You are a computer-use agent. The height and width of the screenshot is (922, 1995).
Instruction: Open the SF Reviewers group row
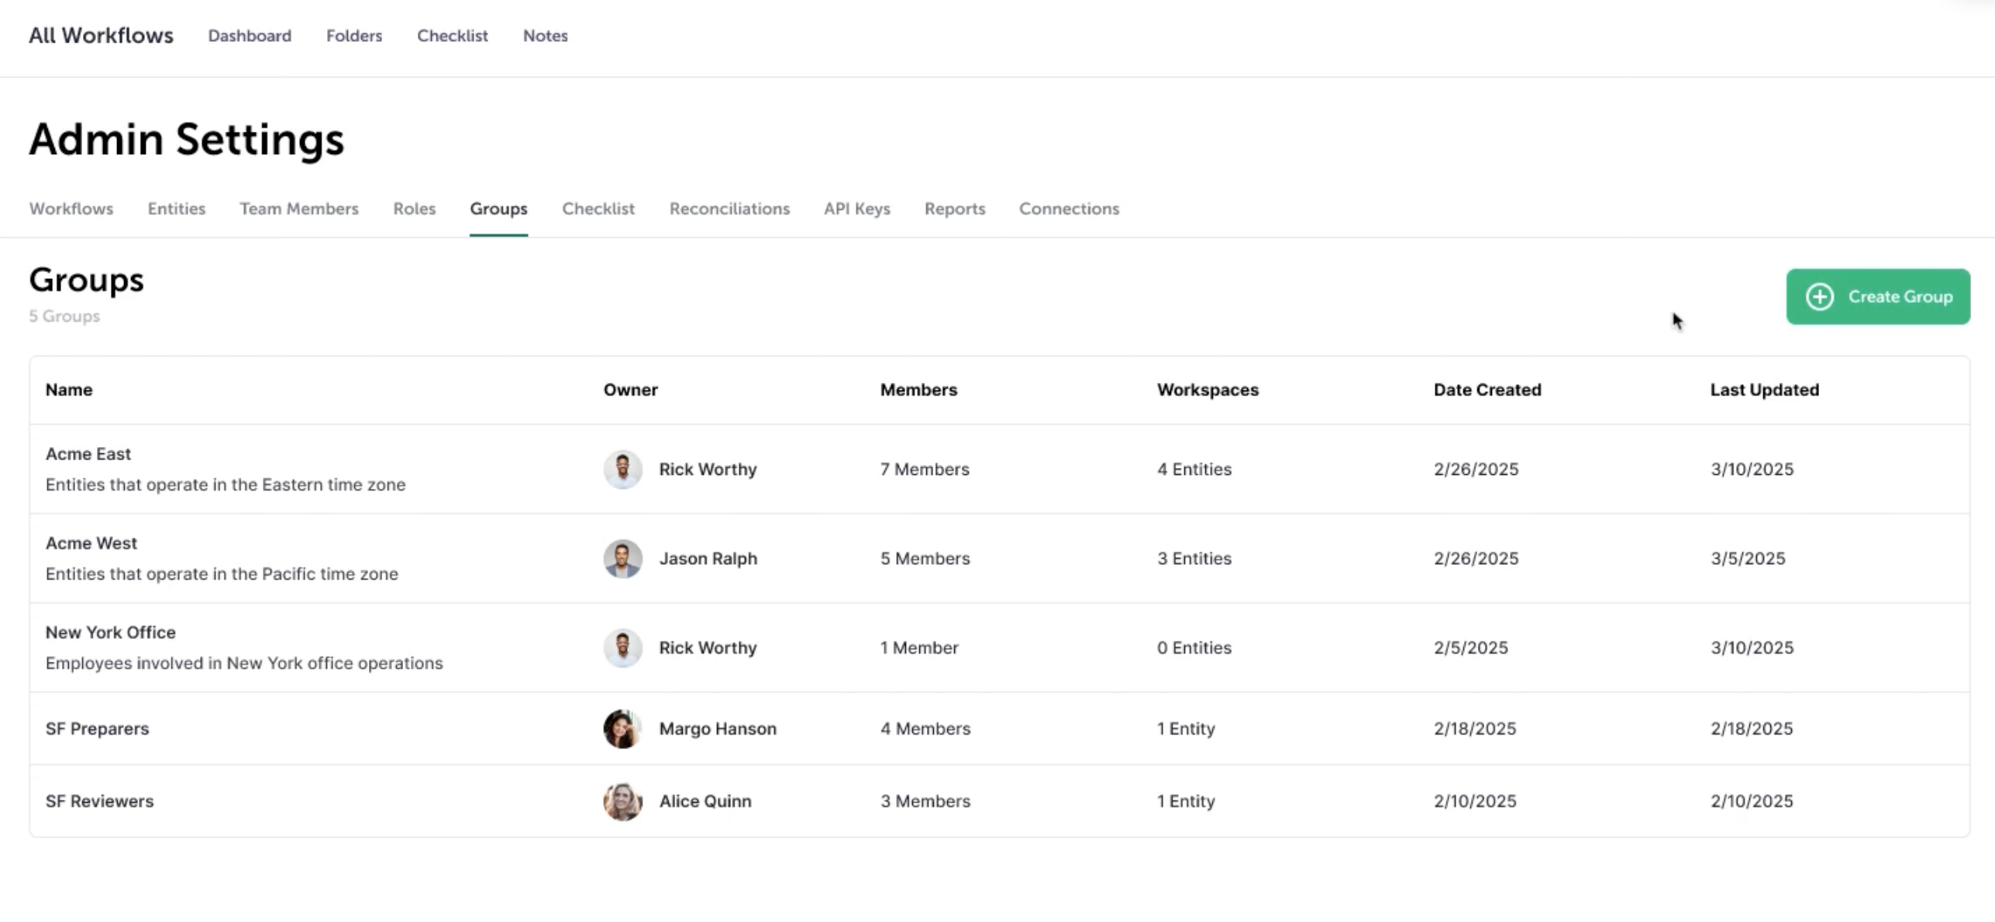[99, 801]
